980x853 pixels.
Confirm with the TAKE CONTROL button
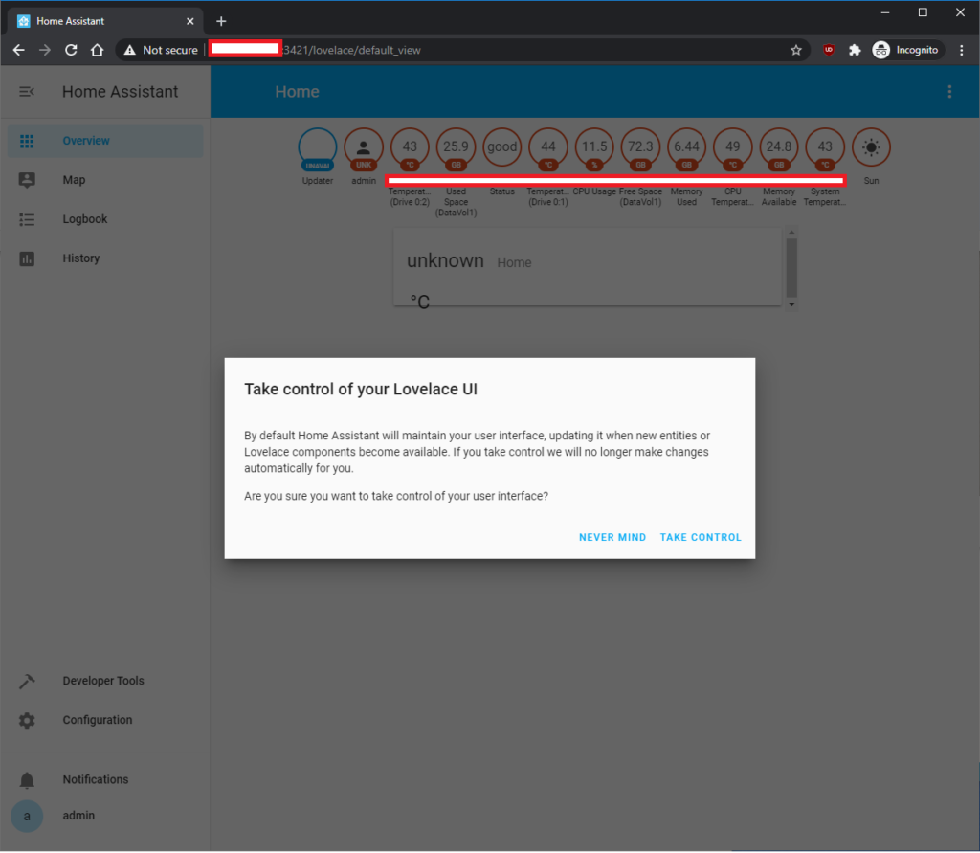tap(701, 538)
